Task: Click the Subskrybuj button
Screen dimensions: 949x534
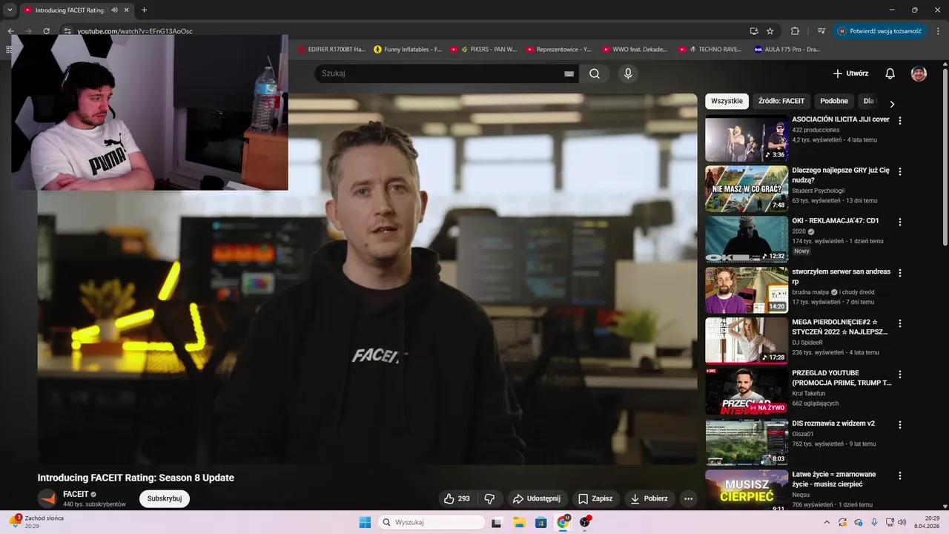Action: pos(165,498)
